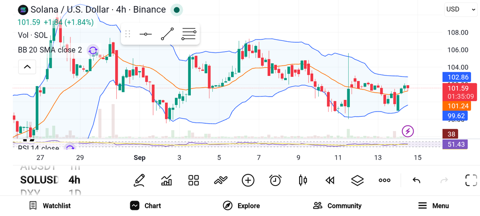Open the chart compare lines icon

click(x=221, y=180)
